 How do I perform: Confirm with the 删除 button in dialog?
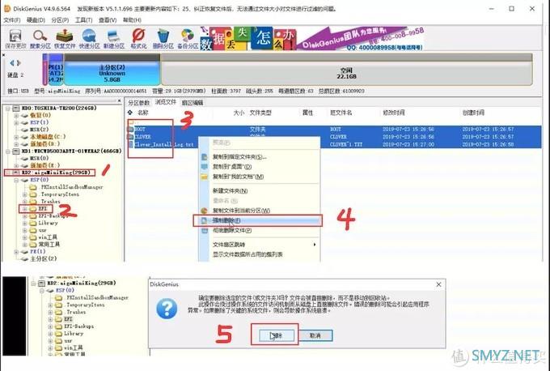pos(277,335)
